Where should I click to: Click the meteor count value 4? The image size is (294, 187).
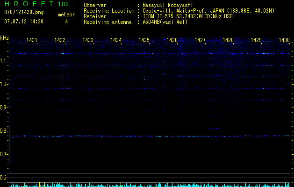(66, 22)
